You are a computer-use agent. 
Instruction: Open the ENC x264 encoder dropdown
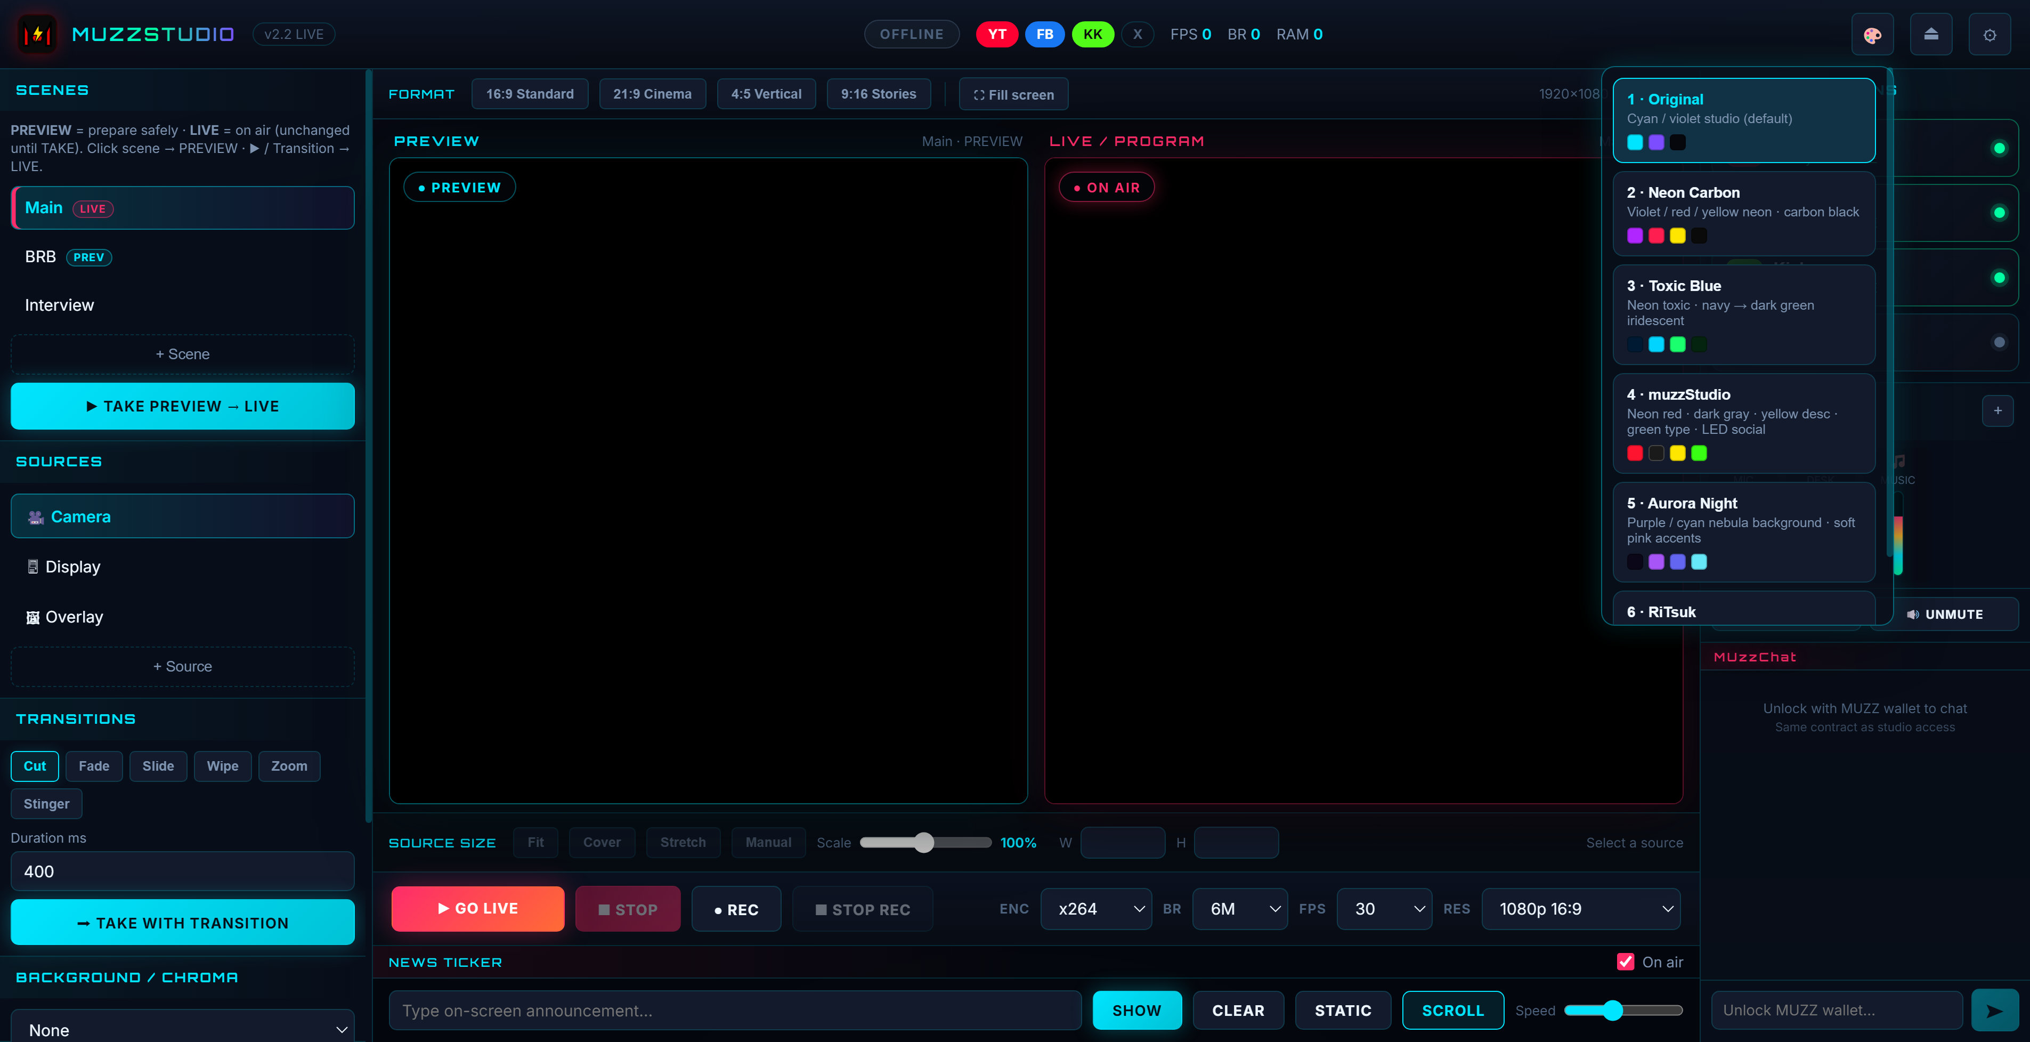pos(1095,909)
